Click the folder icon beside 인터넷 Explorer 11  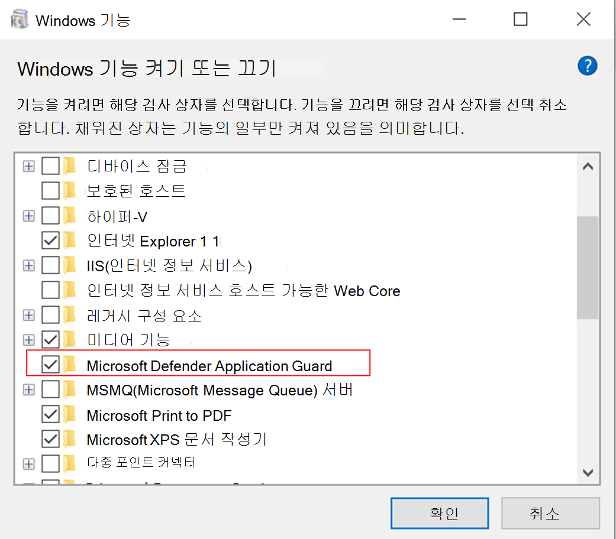(70, 241)
